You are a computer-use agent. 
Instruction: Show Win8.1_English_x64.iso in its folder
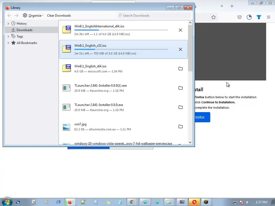pyautogui.click(x=180, y=69)
